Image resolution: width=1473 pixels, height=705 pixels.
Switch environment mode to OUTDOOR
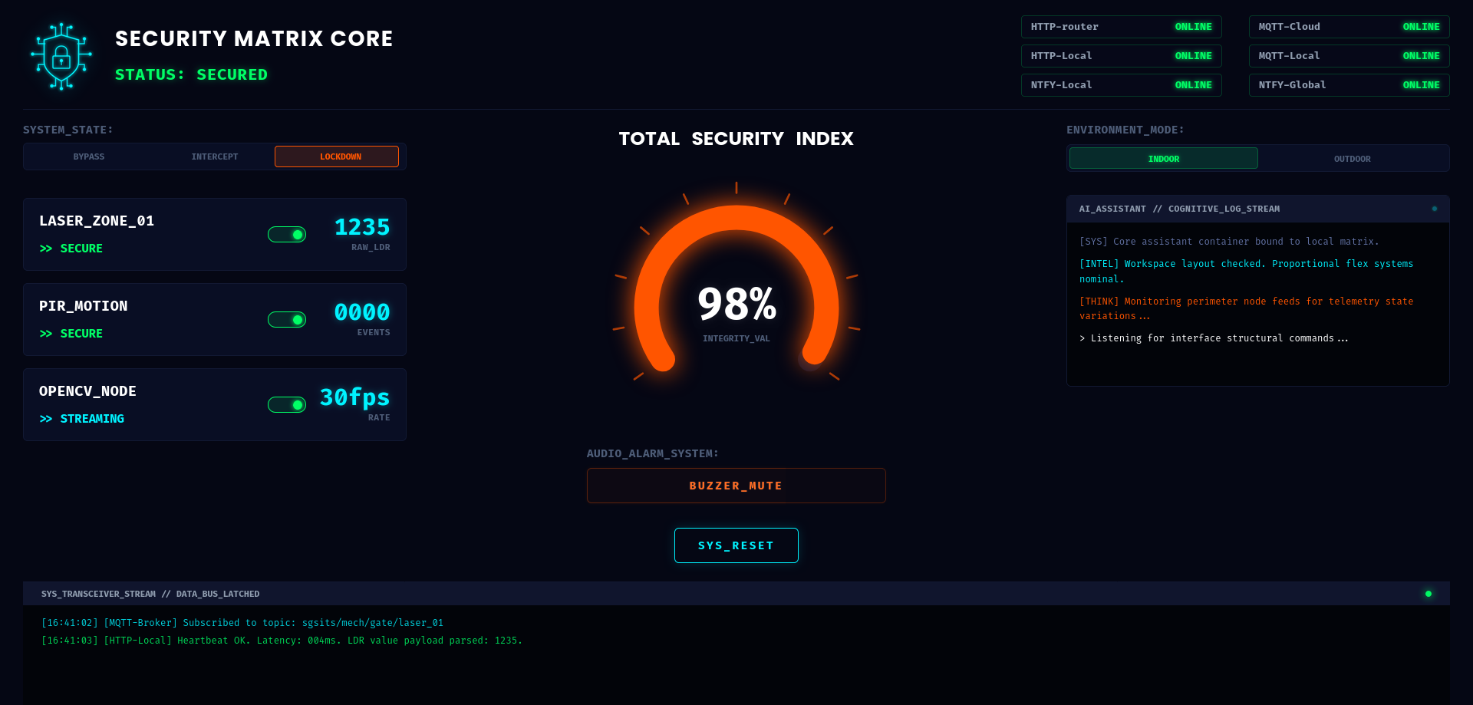1352,159
